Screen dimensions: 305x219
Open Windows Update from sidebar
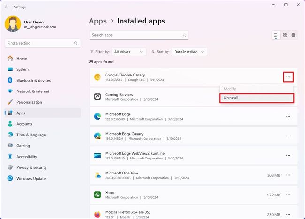click(31, 178)
